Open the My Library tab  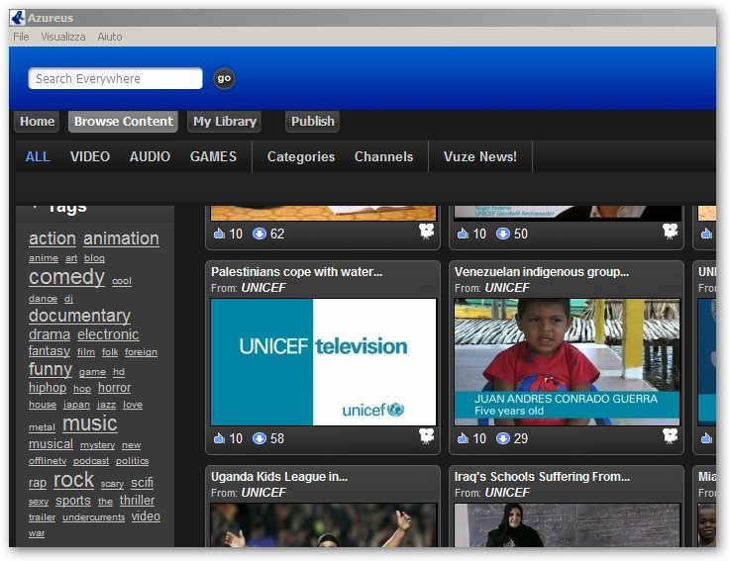point(225,122)
